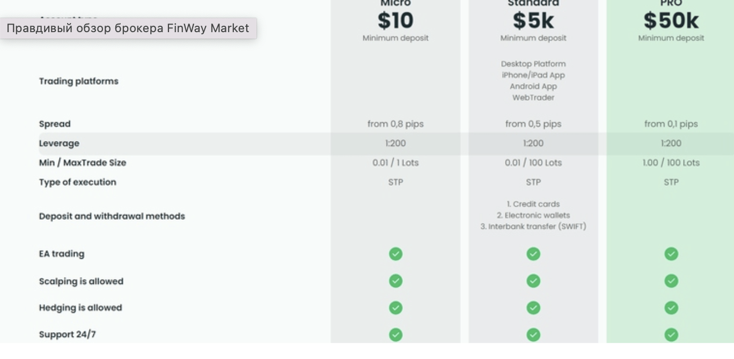Viewport: 734px width, 359px height.
Task: Click Hedging is allowed checkmark in Standard column
Action: point(533,308)
